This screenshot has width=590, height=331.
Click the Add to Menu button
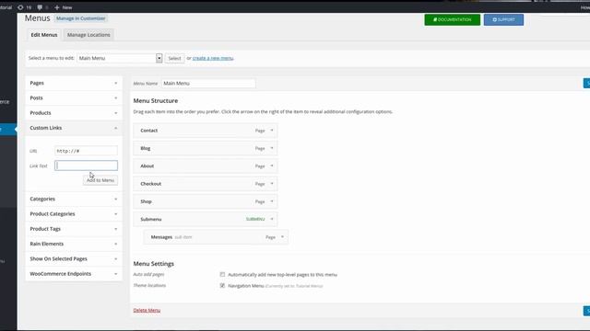(x=100, y=180)
